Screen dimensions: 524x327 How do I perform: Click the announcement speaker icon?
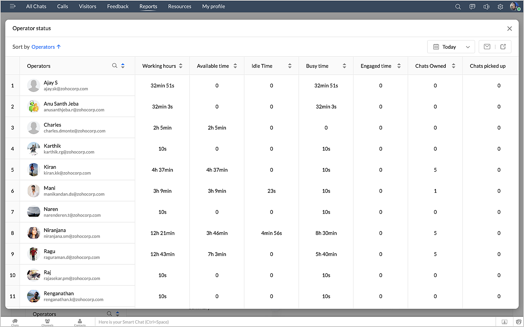(x=486, y=7)
